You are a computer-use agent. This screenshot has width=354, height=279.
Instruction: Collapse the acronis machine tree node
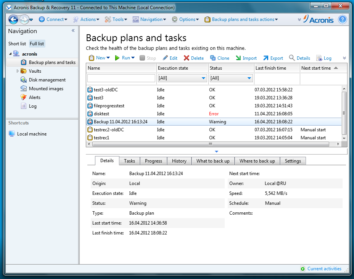[x=10, y=54]
